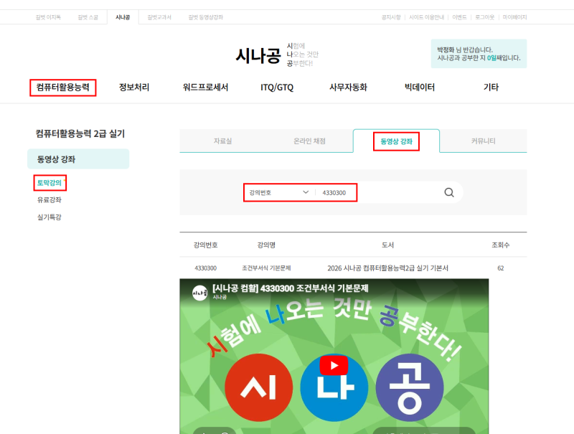Image resolution: width=574 pixels, height=434 pixels.
Task: Click the 조회수 column header
Action: pos(500,245)
